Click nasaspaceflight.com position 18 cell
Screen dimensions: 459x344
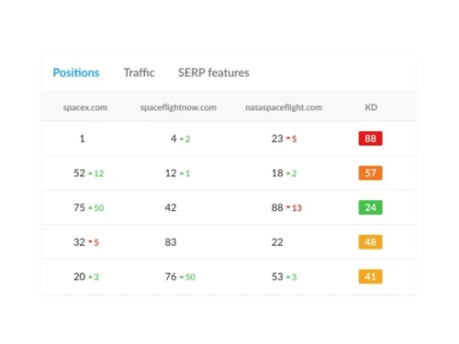pyautogui.click(x=277, y=173)
